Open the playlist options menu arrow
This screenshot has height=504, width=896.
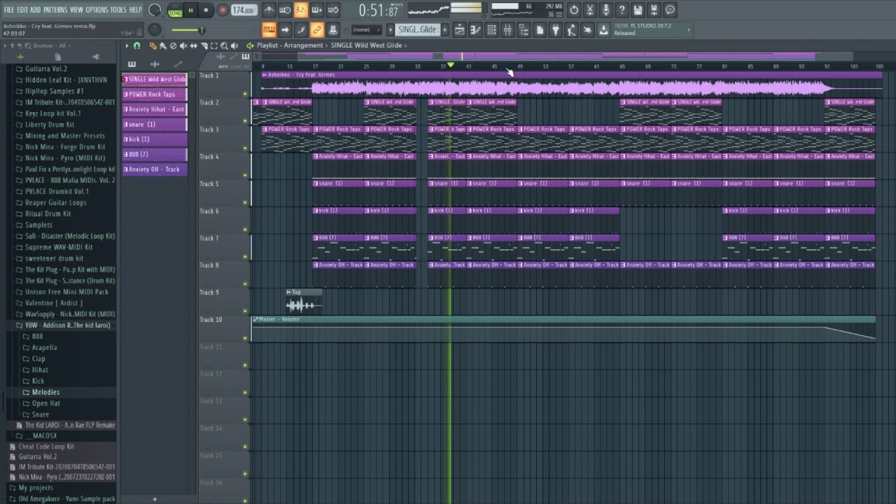(x=127, y=45)
